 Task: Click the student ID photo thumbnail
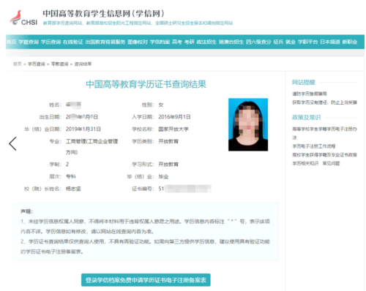pos(248,124)
